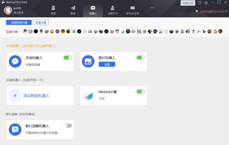The height and width of the screenshot is (145, 229).
Task: Open the settings gear icon in title bar
Action: [206, 3]
